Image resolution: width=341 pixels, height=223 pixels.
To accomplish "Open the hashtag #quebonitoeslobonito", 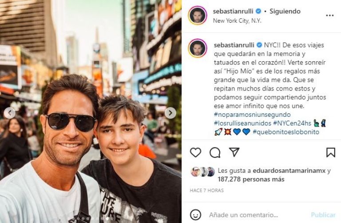I will [x=286, y=132].
